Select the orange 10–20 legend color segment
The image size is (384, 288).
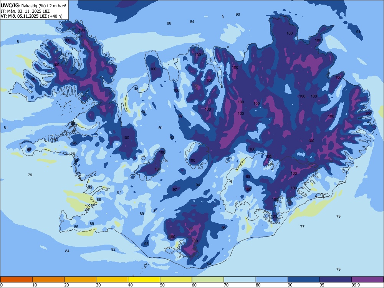click(48, 280)
